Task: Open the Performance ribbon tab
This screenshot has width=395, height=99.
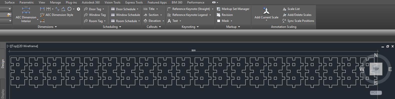Action: pos(196,2)
